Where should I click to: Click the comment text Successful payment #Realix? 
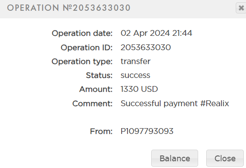(x=175, y=103)
